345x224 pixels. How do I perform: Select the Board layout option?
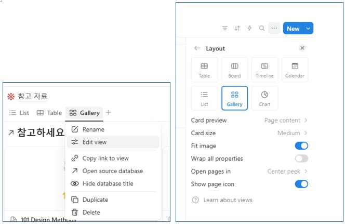(x=234, y=70)
